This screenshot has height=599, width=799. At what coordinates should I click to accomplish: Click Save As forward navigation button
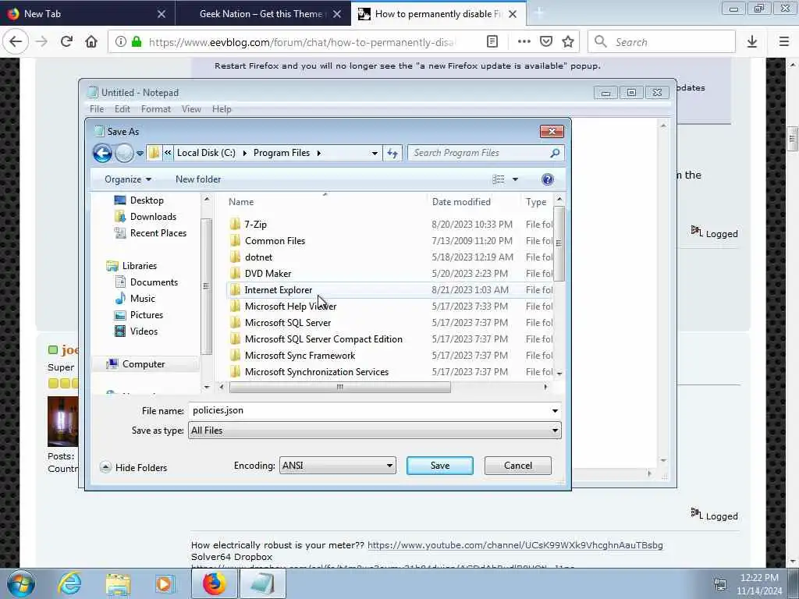click(124, 153)
